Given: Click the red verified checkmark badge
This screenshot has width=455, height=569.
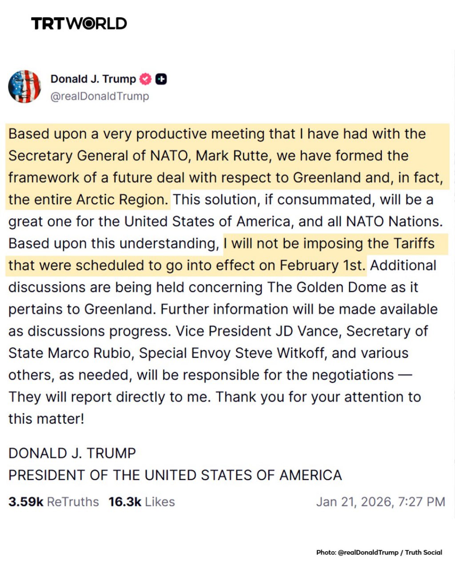Looking at the screenshot, I should (146, 79).
